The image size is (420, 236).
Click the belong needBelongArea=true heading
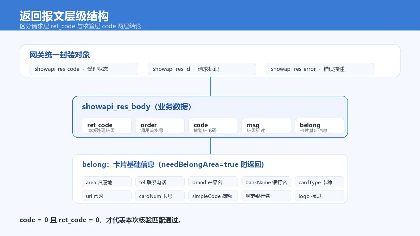tap(173, 165)
